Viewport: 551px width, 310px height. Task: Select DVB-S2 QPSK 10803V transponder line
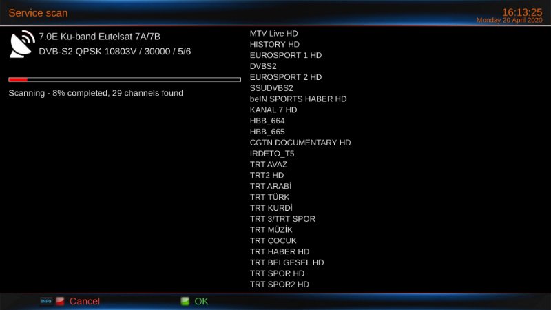(115, 51)
